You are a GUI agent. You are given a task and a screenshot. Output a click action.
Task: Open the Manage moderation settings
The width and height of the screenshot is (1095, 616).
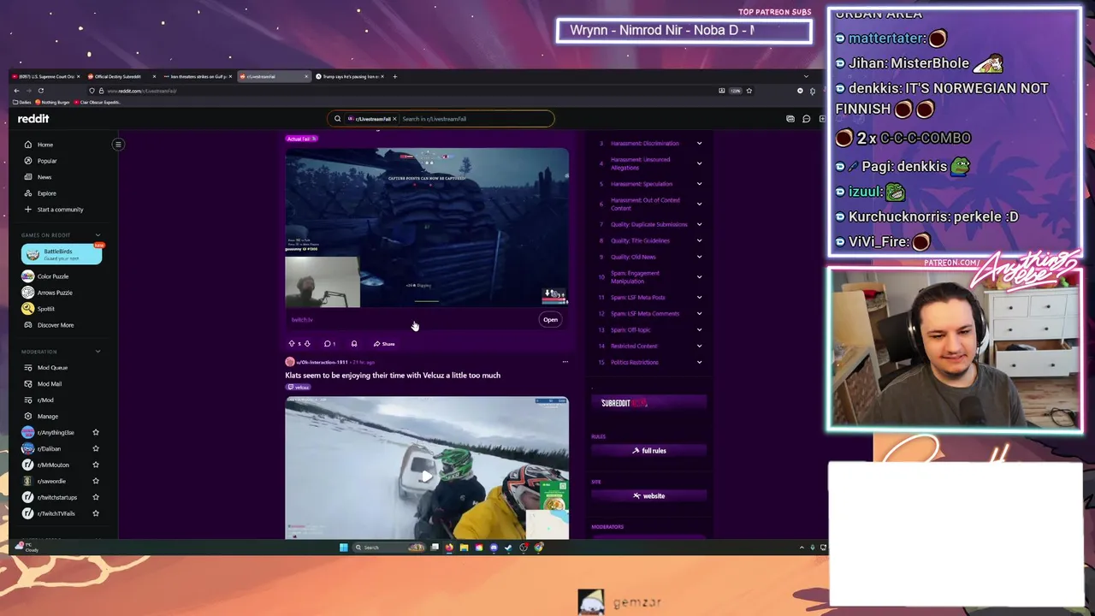click(x=47, y=417)
